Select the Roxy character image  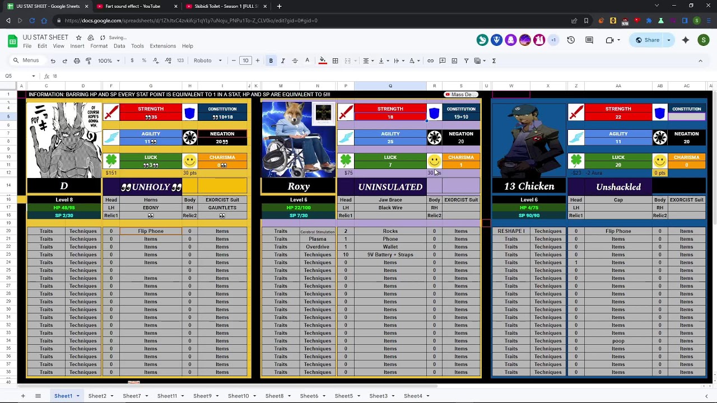[x=299, y=139]
